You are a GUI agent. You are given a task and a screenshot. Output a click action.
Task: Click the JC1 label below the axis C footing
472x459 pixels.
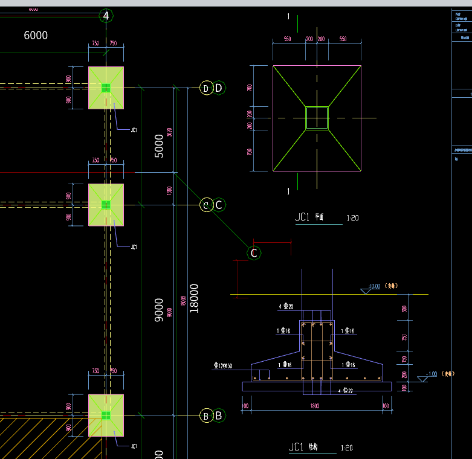pyautogui.click(x=134, y=247)
